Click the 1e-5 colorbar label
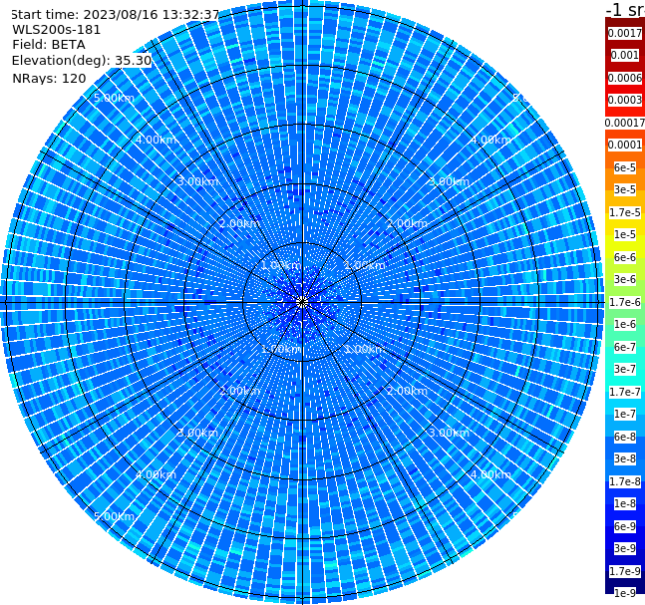Image resolution: width=645 pixels, height=605 pixels. [x=625, y=234]
